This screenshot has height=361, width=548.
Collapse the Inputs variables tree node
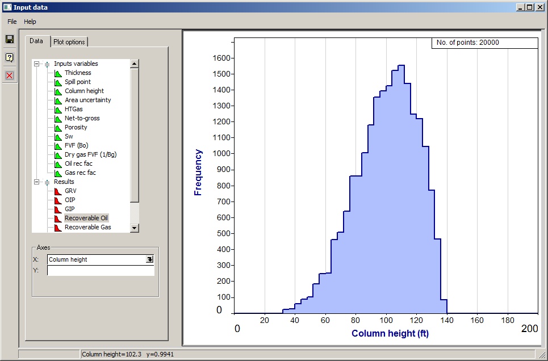click(37, 64)
